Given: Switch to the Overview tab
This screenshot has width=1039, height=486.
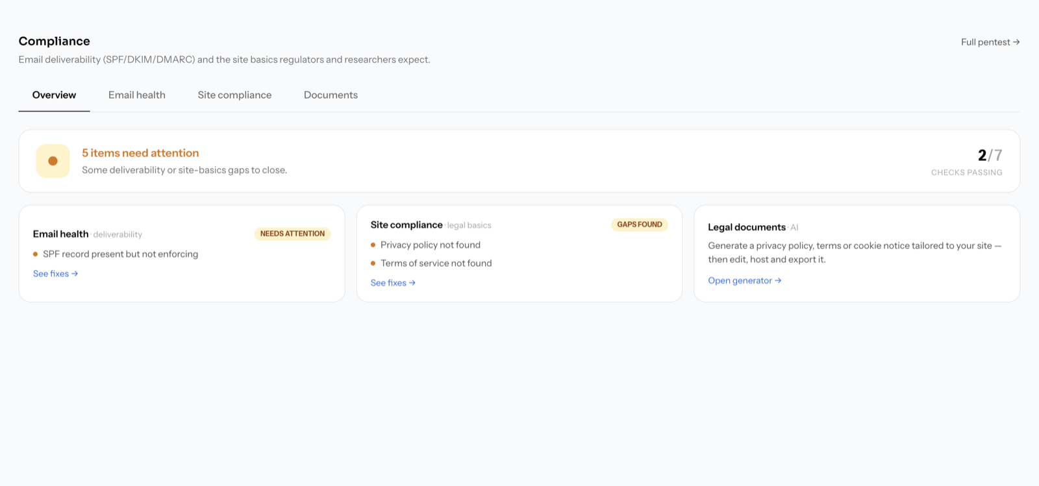Looking at the screenshot, I should coord(54,95).
